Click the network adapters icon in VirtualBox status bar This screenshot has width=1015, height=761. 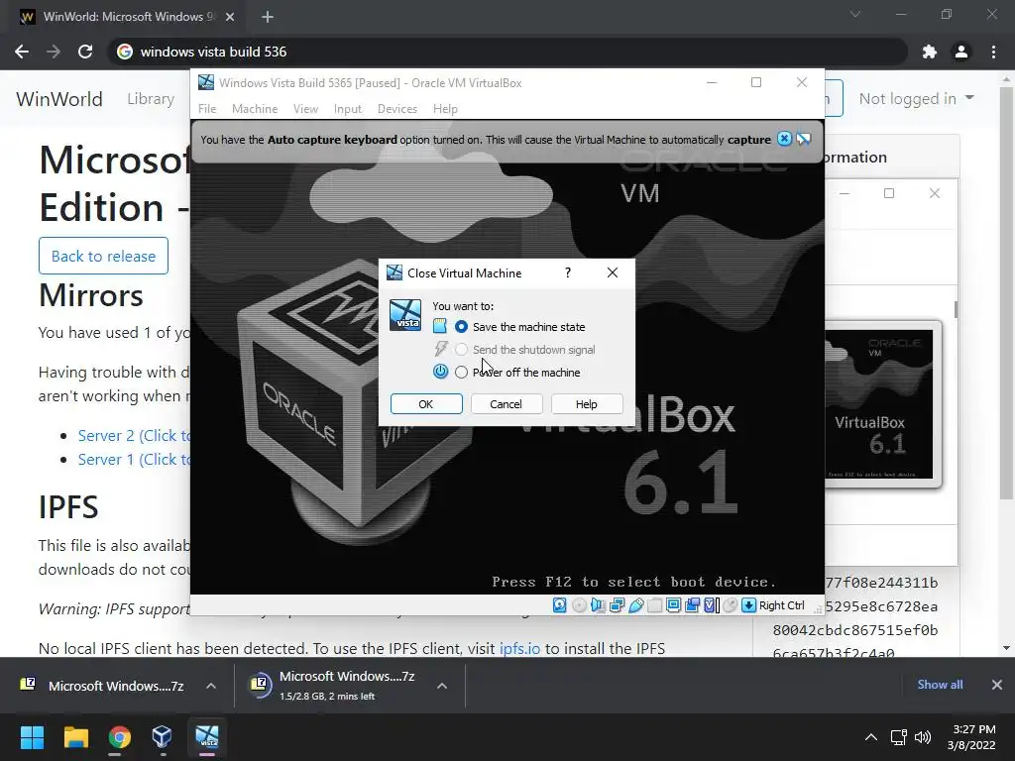(x=617, y=605)
